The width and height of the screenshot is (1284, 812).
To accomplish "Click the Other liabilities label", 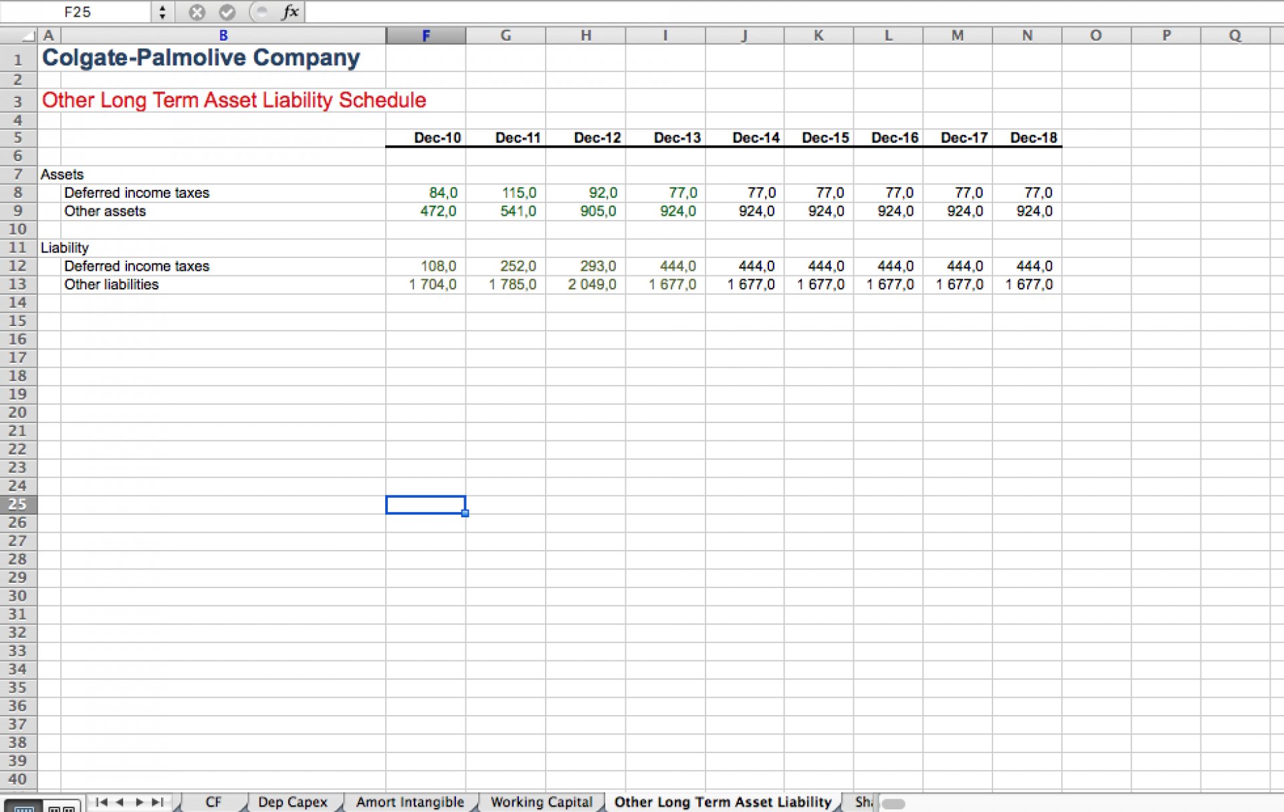I will (111, 285).
